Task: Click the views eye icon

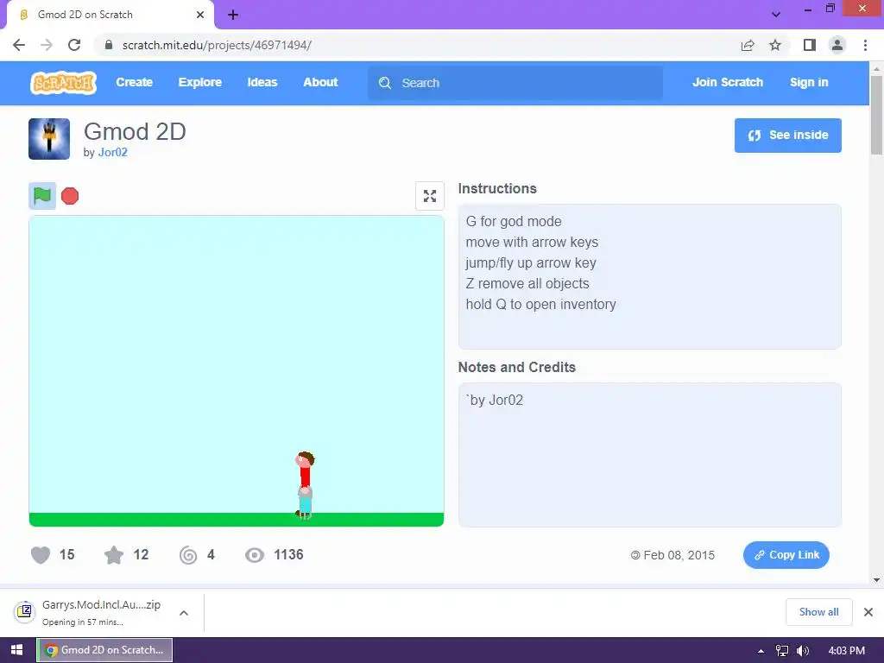Action: click(x=255, y=555)
